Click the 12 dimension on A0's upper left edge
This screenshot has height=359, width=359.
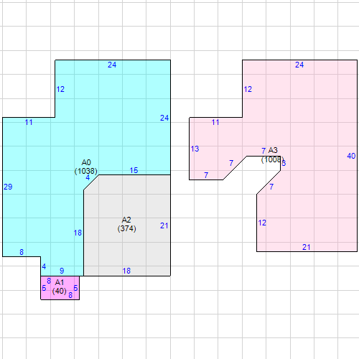(60, 89)
